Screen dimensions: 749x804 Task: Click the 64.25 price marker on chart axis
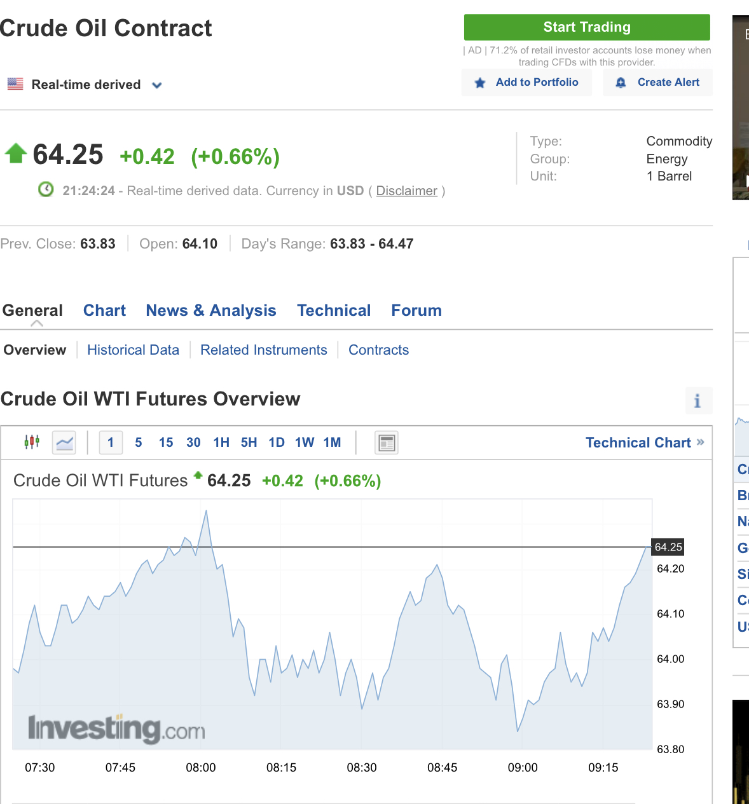pyautogui.click(x=668, y=547)
